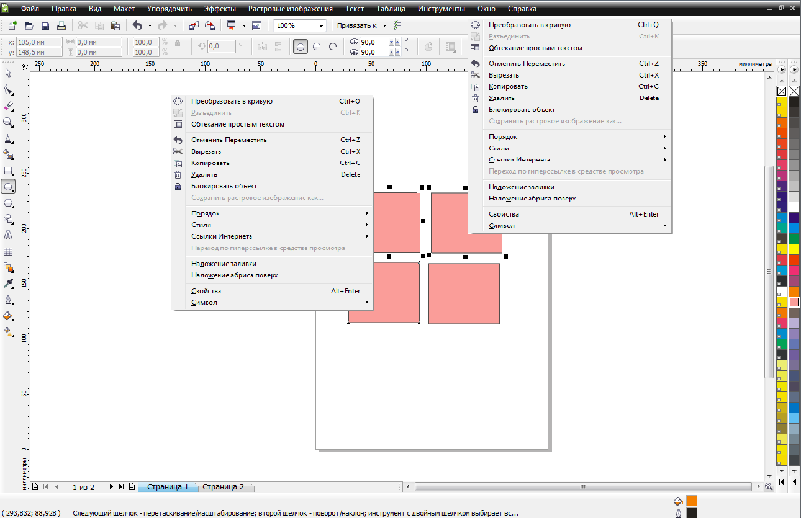The width and height of the screenshot is (801, 518).
Task: Select the Outline Pen tool in the toolbox
Action: 9,300
